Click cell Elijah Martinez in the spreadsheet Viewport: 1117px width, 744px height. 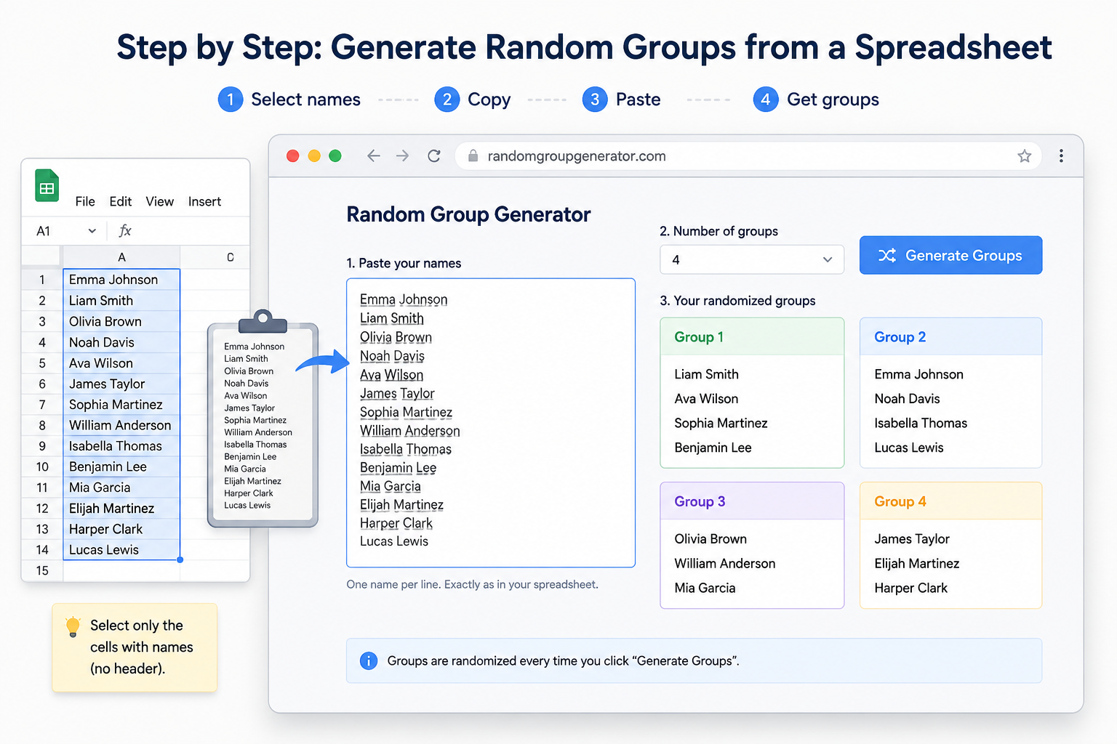121,509
